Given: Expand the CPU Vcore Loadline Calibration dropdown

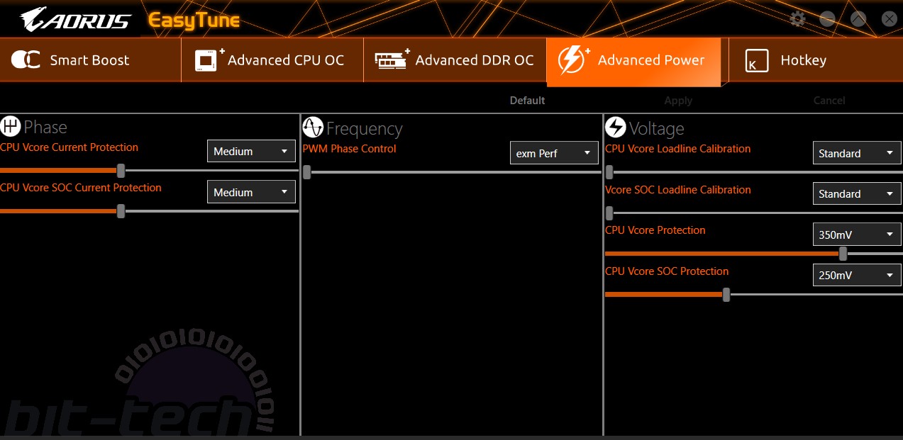Looking at the screenshot, I should (x=857, y=153).
